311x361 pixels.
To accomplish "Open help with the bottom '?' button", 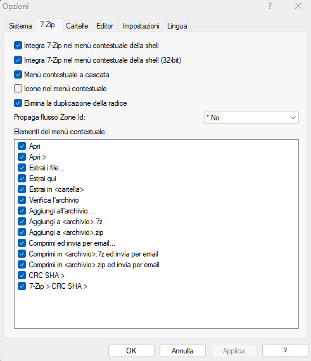I will [285, 351].
